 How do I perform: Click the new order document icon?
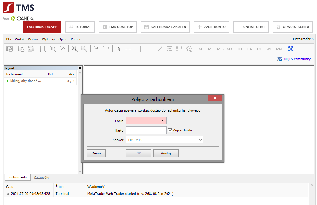point(21,49)
